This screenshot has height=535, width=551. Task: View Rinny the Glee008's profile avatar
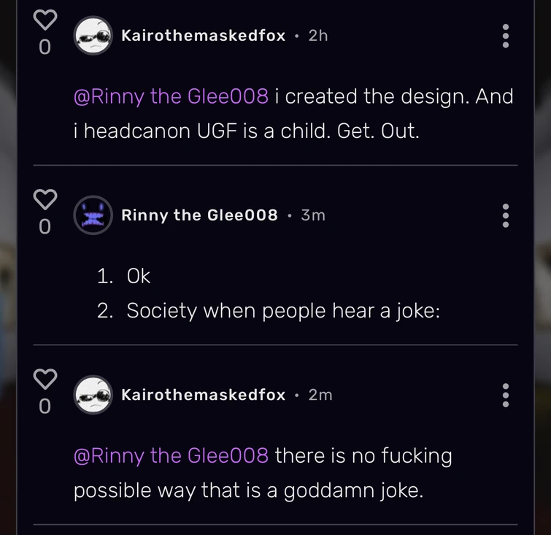tap(93, 215)
